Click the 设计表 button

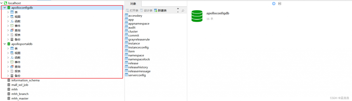pos(146,10)
